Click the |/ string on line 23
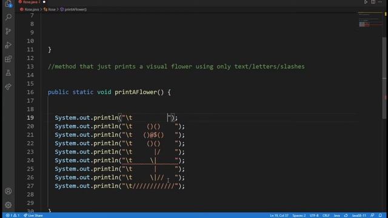This screenshot has width=388, height=218. [157, 152]
